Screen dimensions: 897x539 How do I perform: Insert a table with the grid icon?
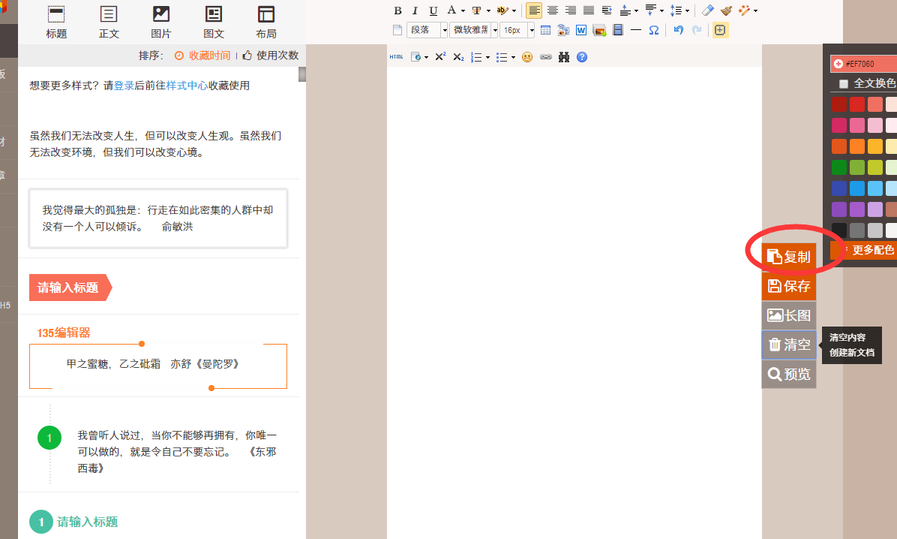pyautogui.click(x=546, y=30)
